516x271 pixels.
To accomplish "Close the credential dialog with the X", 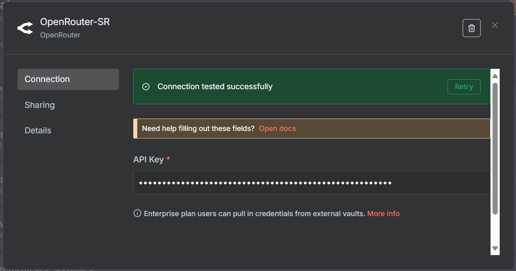I will (495, 25).
